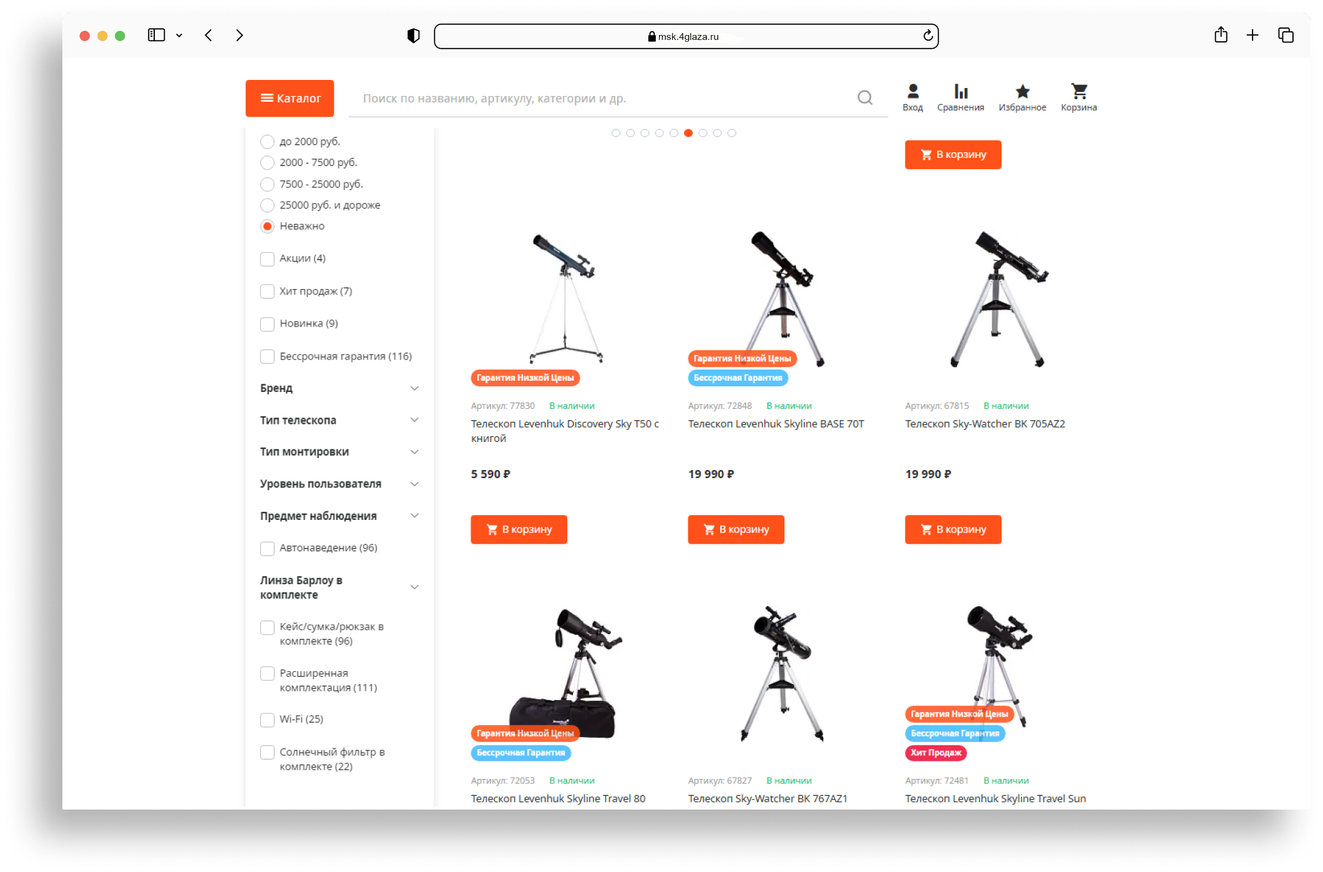Enable the Автонаведение checkbox
This screenshot has height=872, width=1323.
pos(267,548)
